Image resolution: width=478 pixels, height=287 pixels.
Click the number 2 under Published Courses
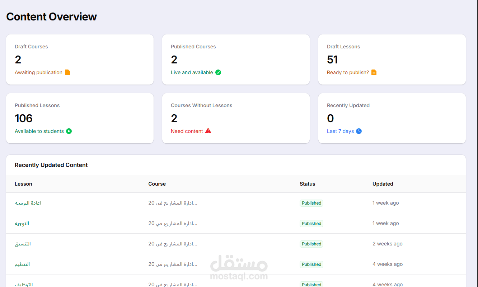coord(174,59)
